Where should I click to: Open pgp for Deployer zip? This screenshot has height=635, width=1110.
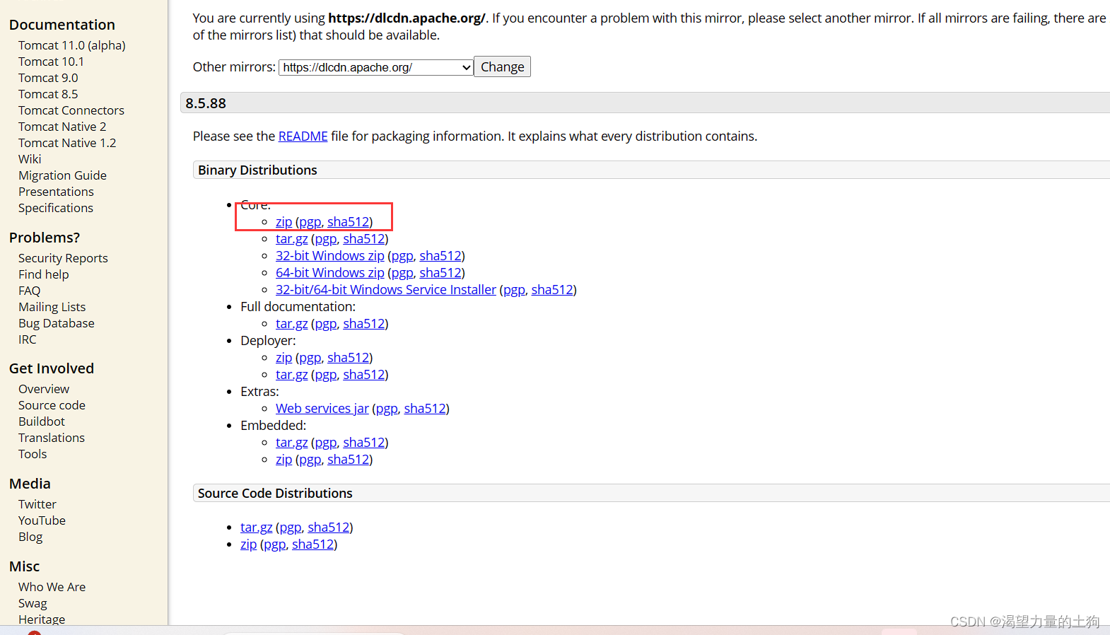pos(310,358)
